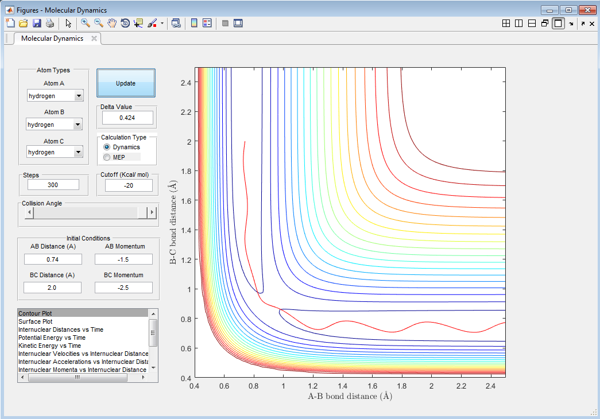Activate the Rotate 3D tool
This screenshot has height=419, width=600.
125,23
